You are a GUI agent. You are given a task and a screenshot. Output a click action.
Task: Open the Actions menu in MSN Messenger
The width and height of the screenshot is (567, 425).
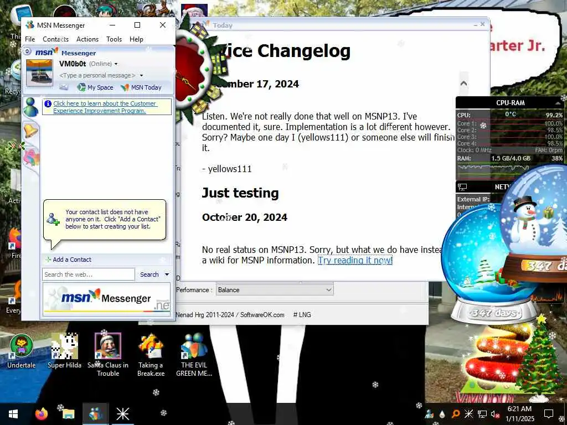(x=87, y=39)
